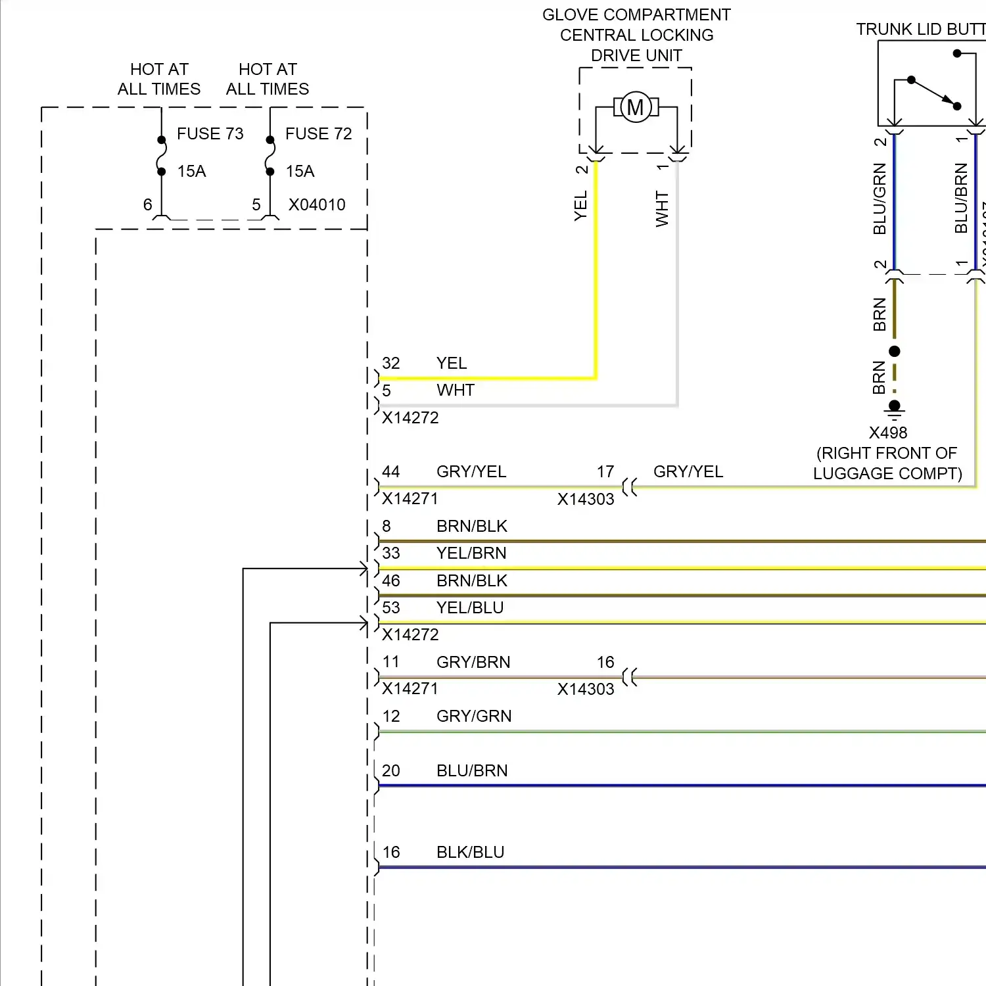
Task: Click the GRY/GRN label of pin 12
Action: pos(474,716)
